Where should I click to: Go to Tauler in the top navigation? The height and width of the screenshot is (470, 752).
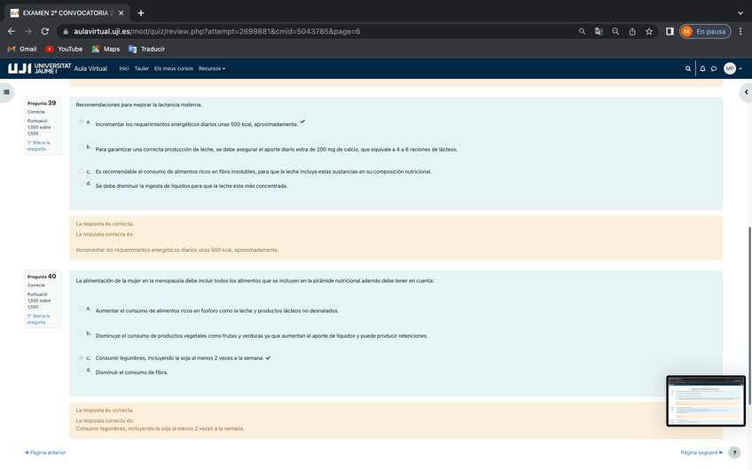click(141, 68)
